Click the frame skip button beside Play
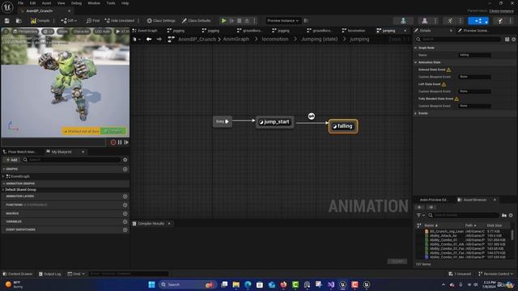This screenshot has width=518, height=291. click(x=232, y=21)
